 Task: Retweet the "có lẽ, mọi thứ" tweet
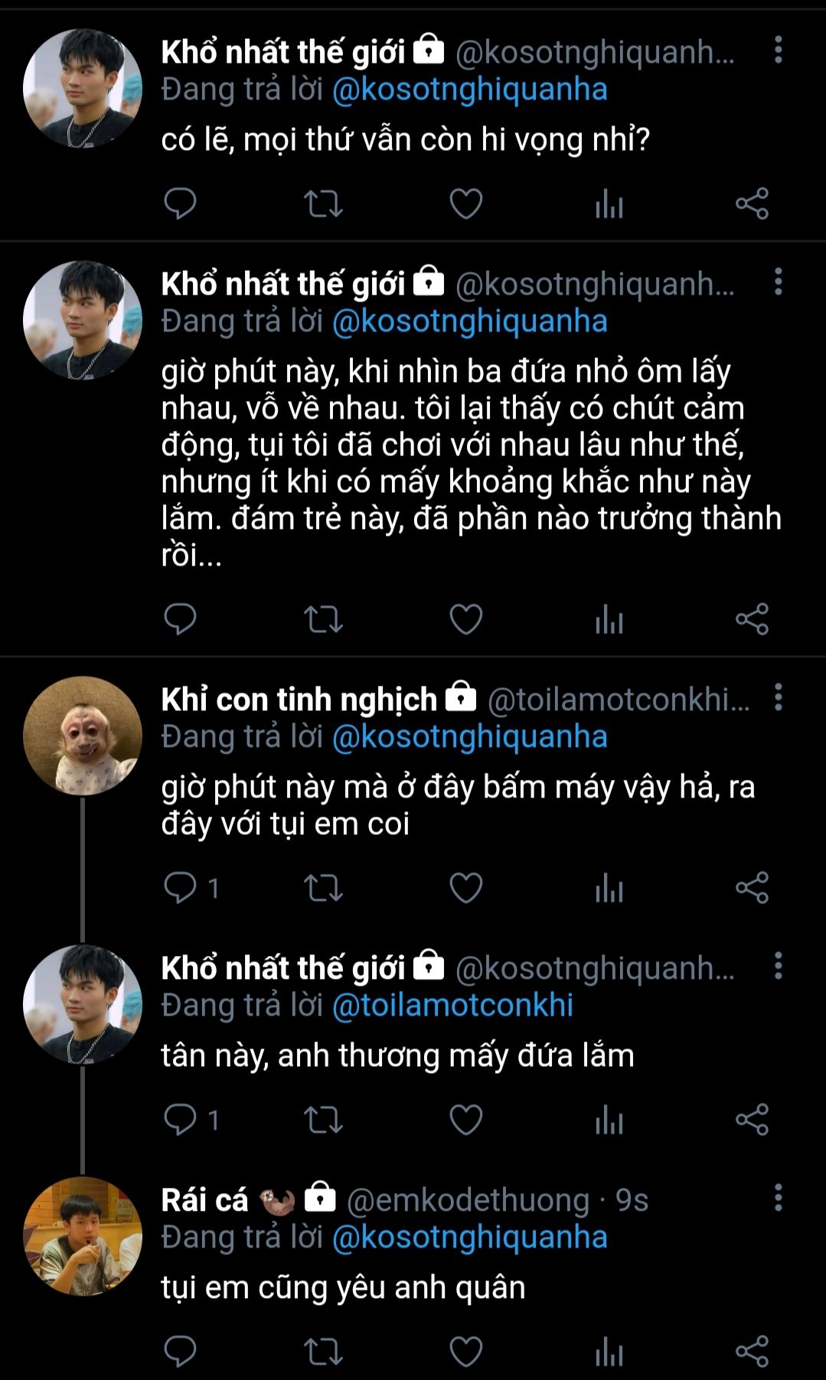click(323, 204)
